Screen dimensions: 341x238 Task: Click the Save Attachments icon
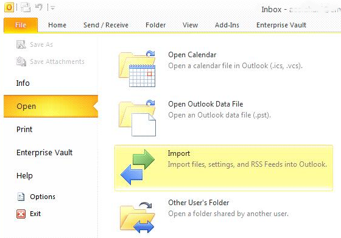tap(21, 61)
